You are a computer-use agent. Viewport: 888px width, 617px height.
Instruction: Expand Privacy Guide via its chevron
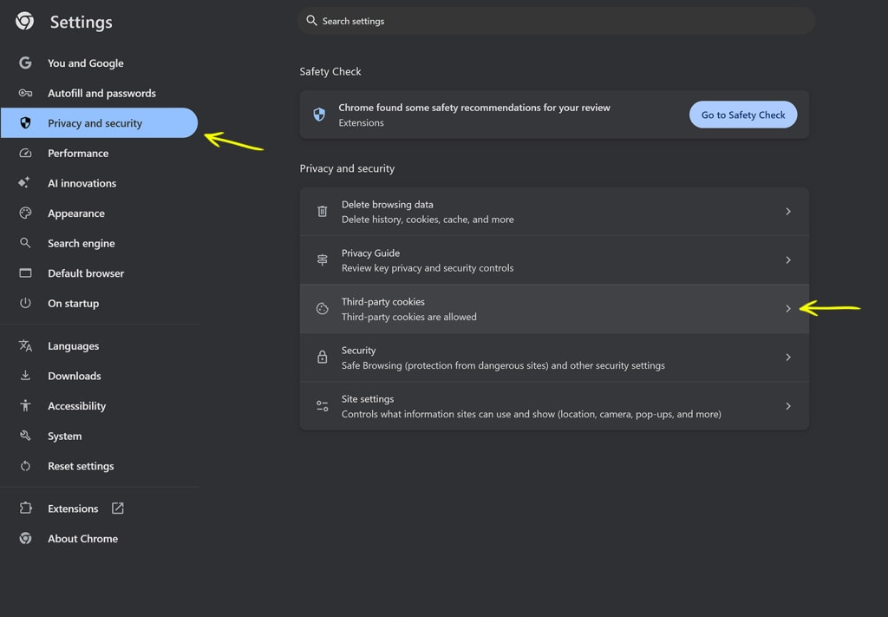(787, 260)
